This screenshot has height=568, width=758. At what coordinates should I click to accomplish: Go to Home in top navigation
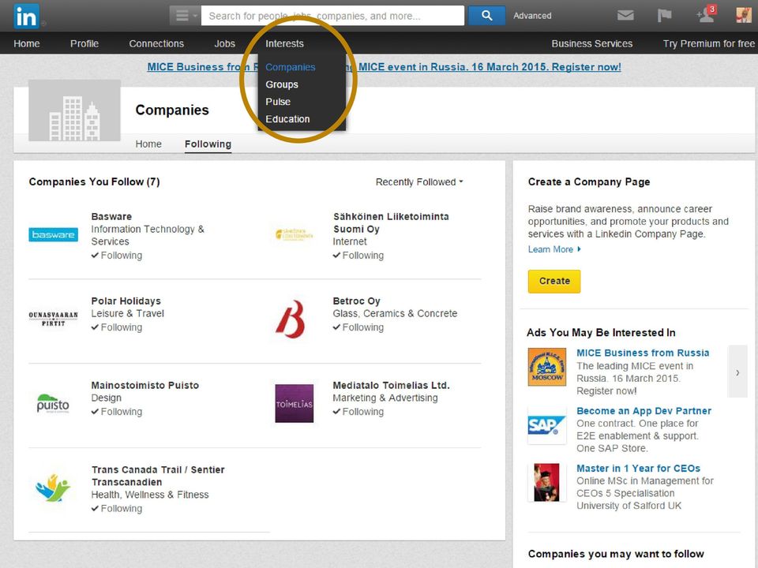27,43
